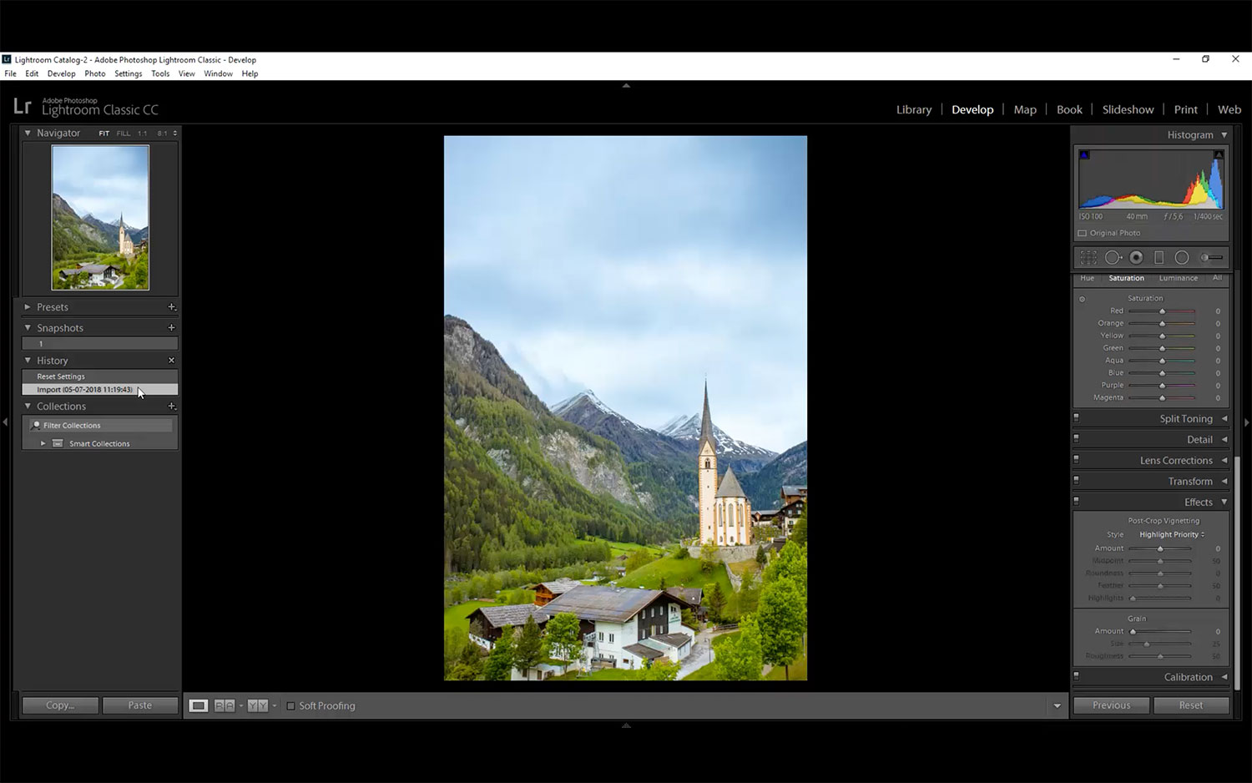1252x783 pixels.
Task: Select the Crop Overlay tool
Action: pos(1088,258)
